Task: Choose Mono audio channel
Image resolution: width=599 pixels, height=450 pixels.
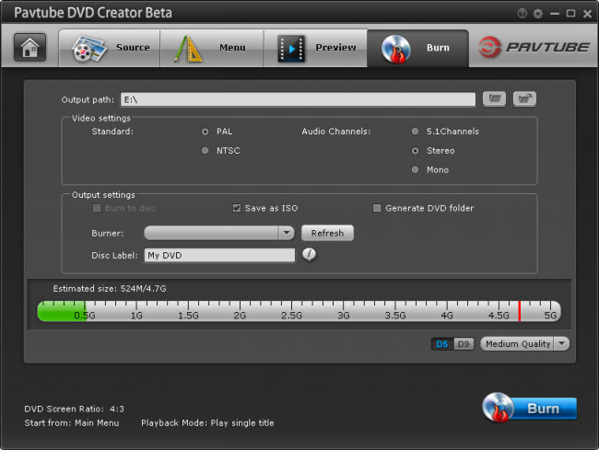Action: 415,169
